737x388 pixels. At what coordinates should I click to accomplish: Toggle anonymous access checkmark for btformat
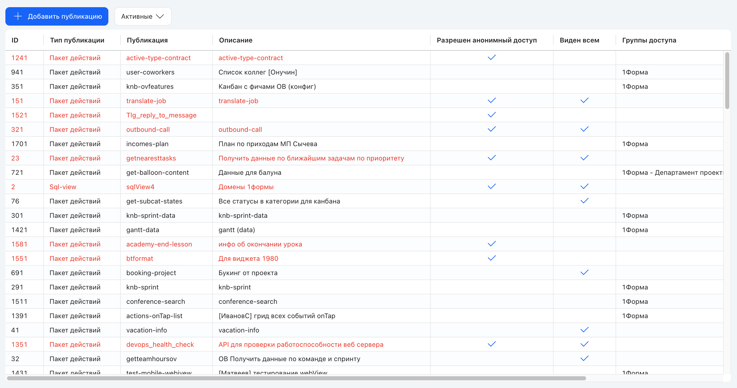[492, 258]
